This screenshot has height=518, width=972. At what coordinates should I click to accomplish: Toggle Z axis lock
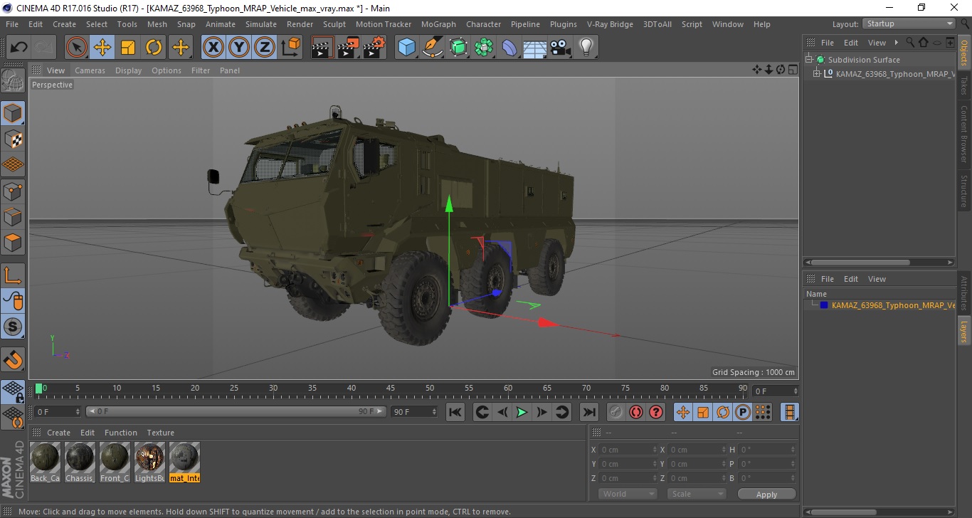tap(265, 48)
